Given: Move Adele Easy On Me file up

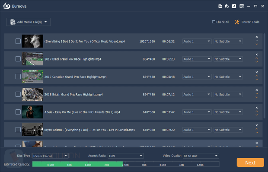Looking at the screenshot, I should (x=257, y=111).
